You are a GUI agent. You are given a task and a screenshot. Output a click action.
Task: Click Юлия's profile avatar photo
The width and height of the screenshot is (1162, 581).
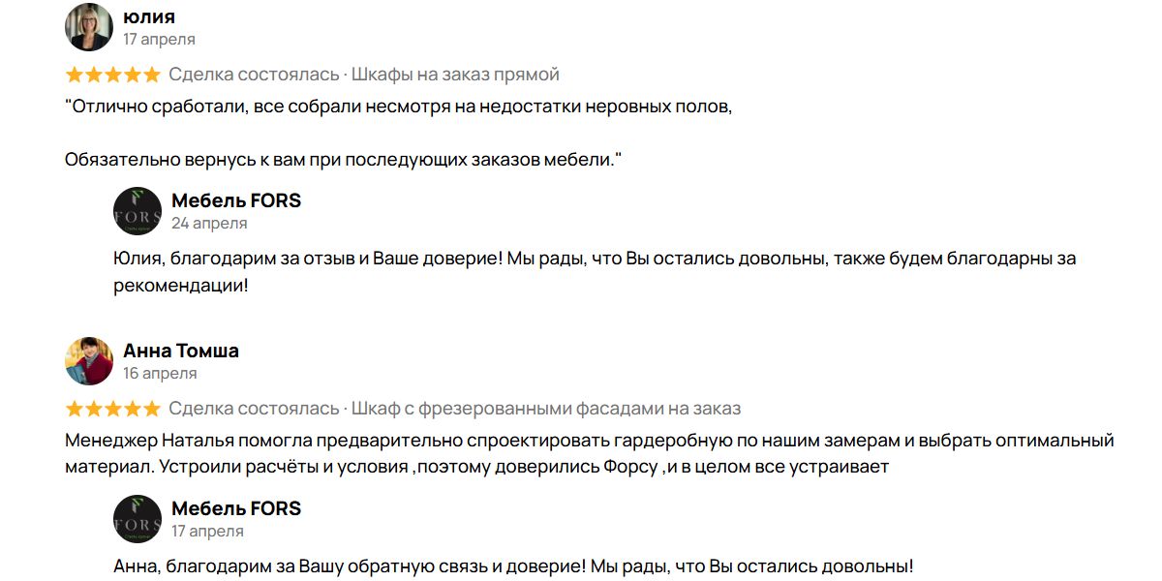[x=89, y=27]
